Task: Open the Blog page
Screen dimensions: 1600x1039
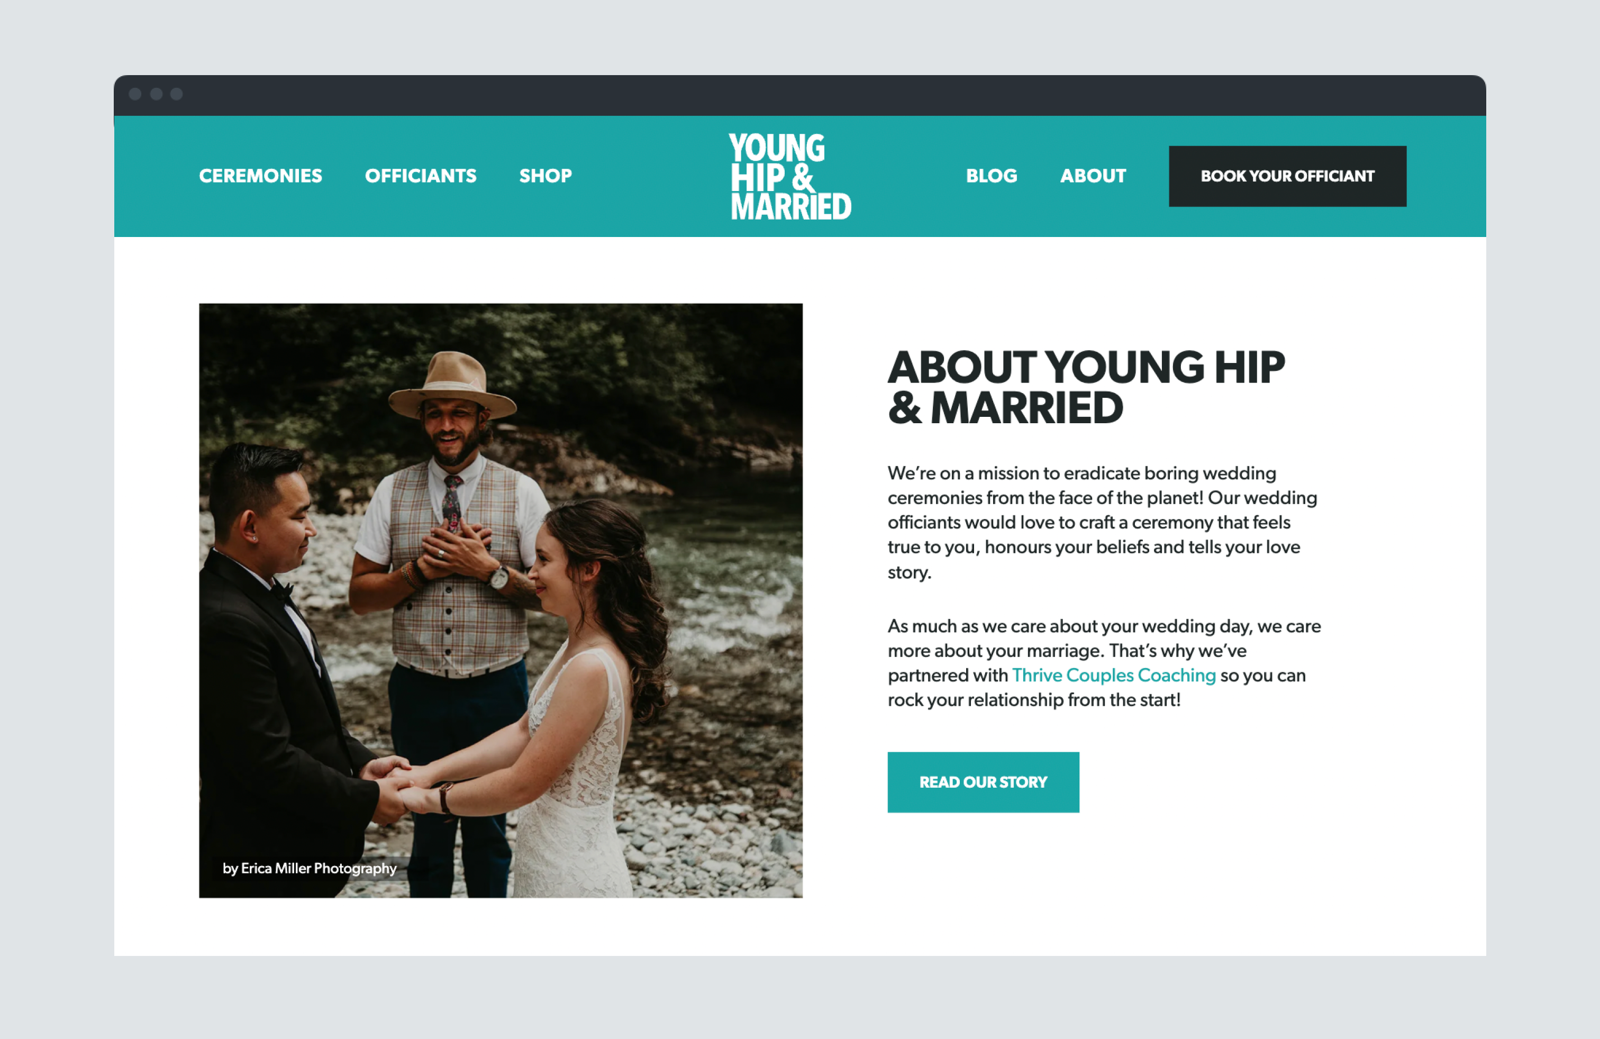Action: (991, 176)
